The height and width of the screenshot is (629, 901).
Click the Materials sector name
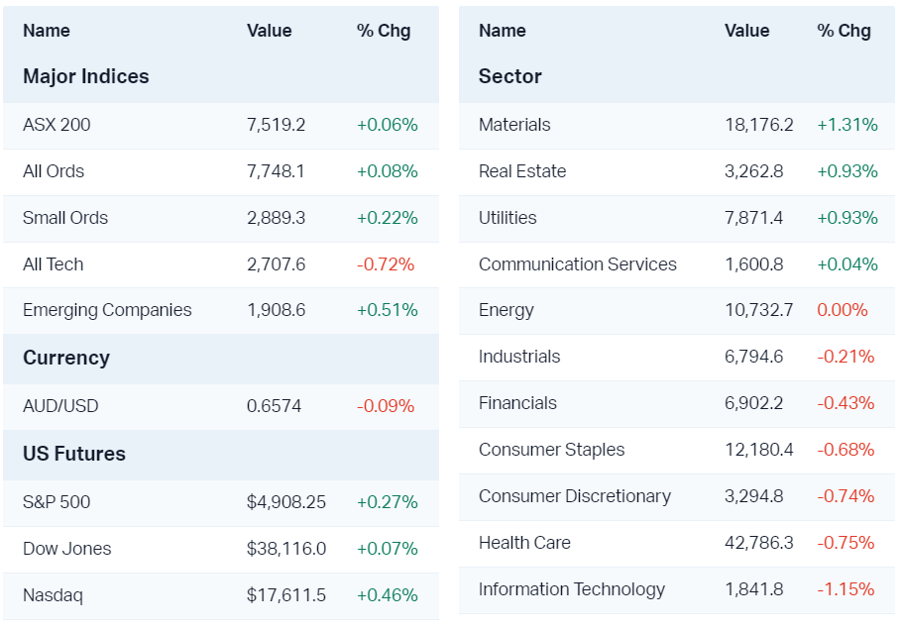514,125
